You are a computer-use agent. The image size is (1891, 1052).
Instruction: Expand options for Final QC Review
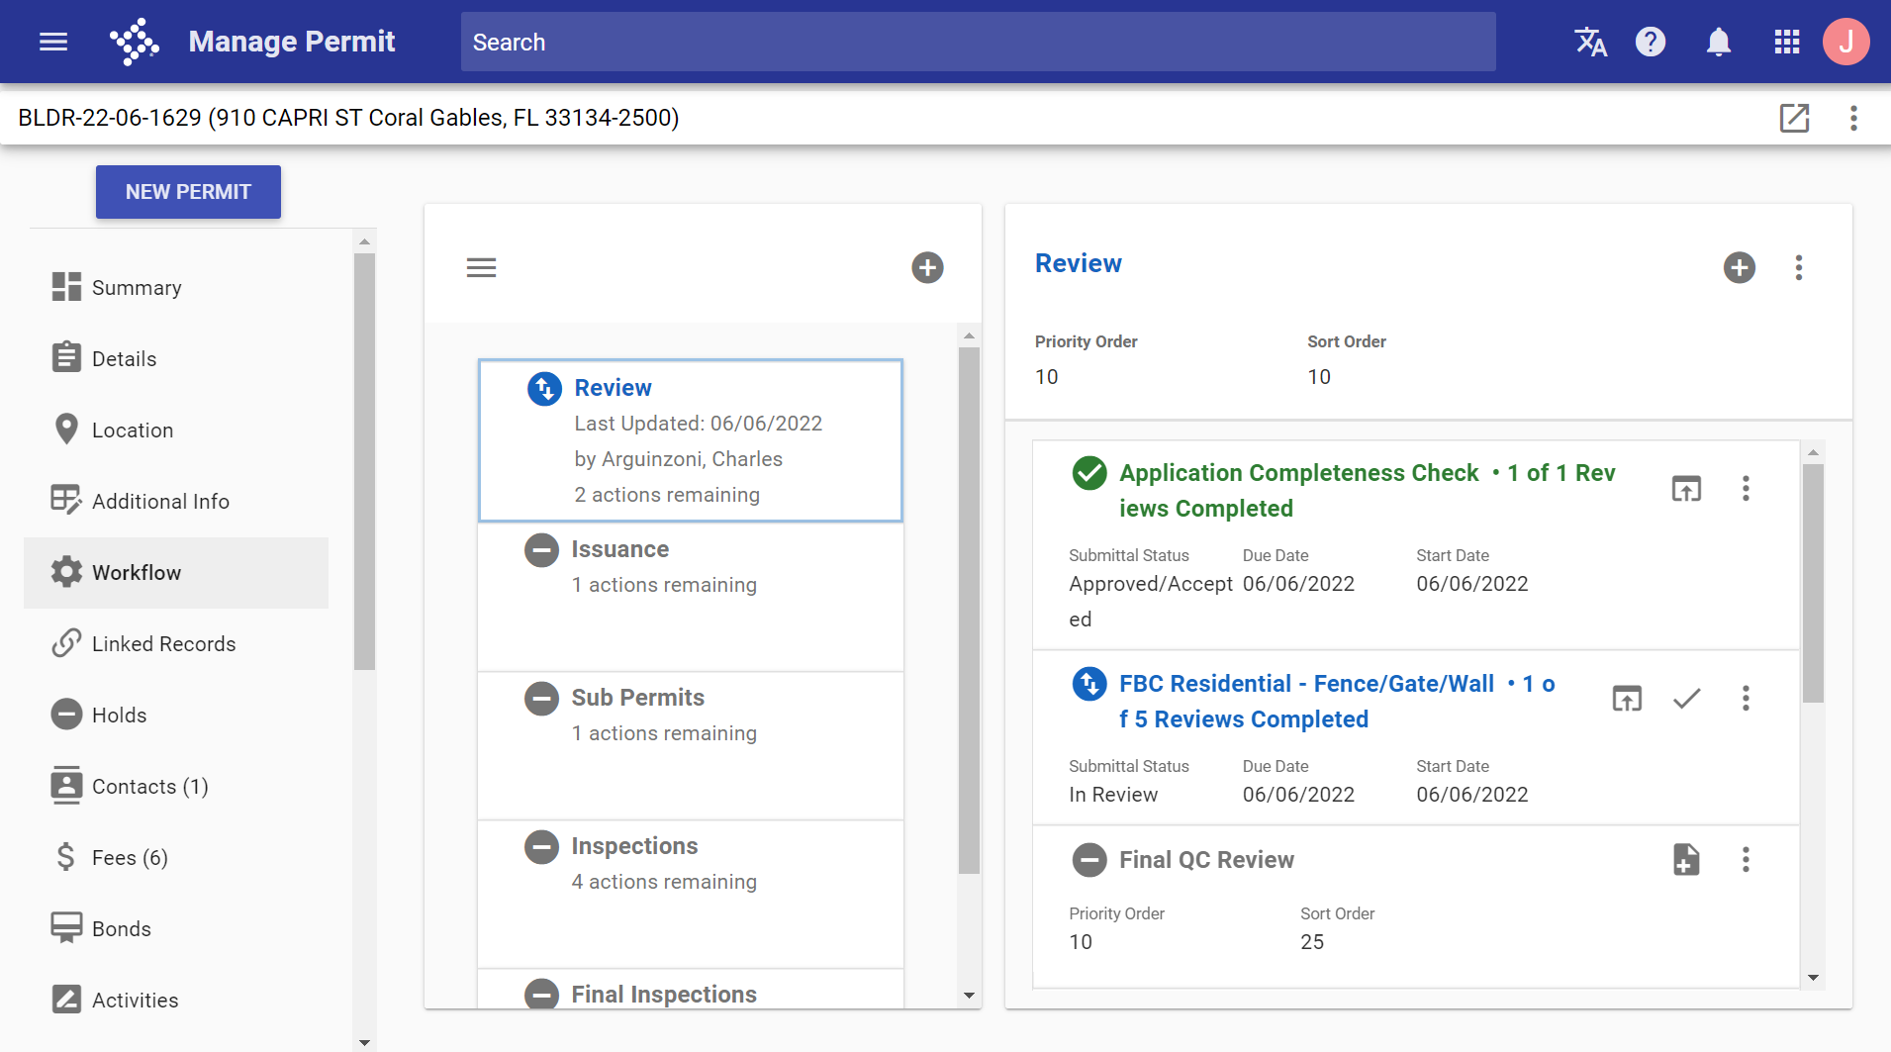click(1746, 859)
